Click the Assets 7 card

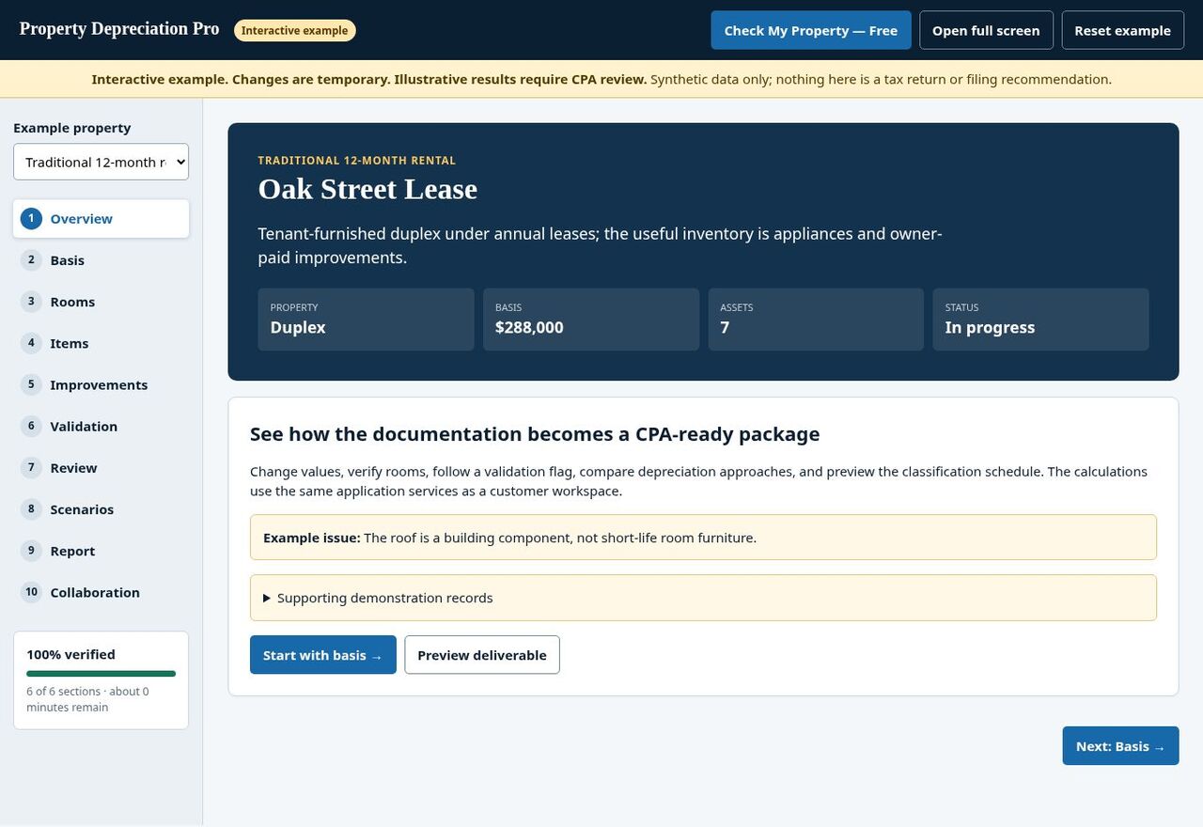816,320
